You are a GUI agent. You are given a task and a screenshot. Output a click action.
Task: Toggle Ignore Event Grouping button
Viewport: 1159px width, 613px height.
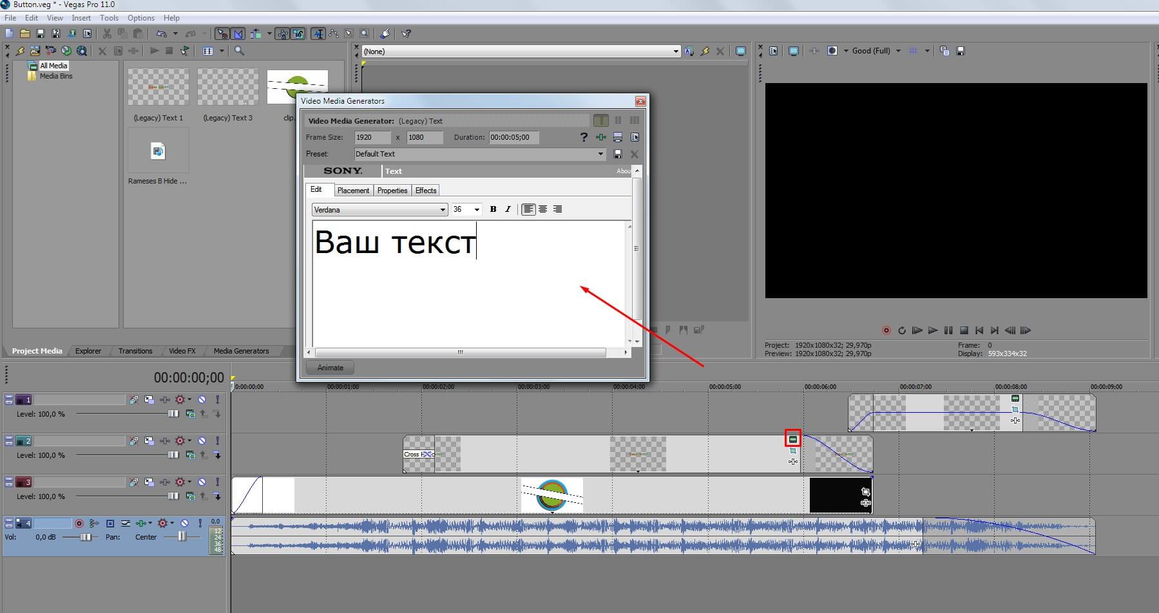[x=298, y=33]
